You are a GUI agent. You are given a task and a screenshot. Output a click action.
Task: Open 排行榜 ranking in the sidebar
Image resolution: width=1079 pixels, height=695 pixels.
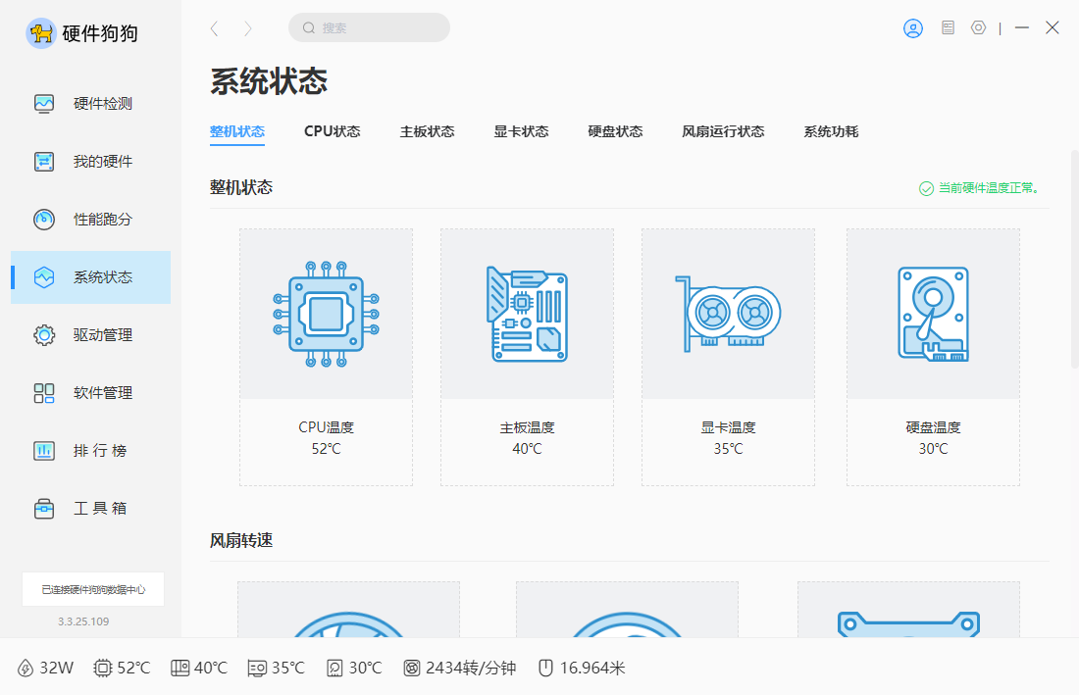click(x=90, y=450)
